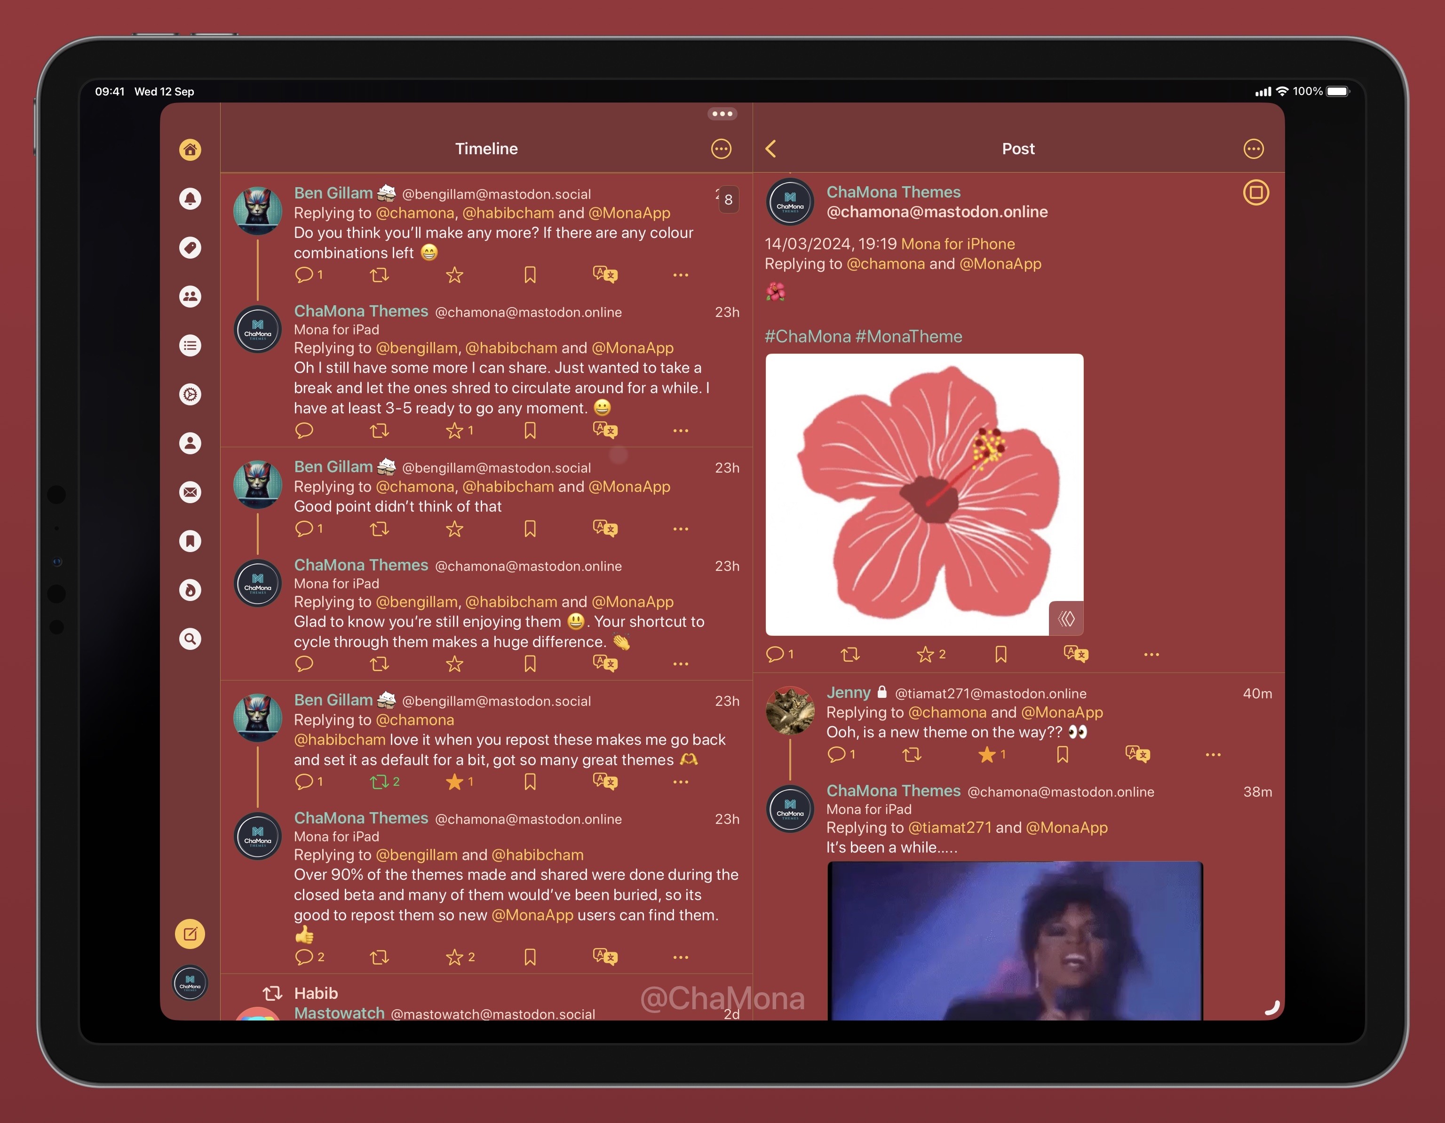
Task: Open ChaMona account avatar at sidebar bottom
Action: point(190,983)
